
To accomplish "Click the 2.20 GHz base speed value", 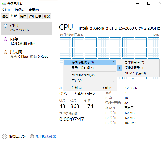I will pos(131,88).
